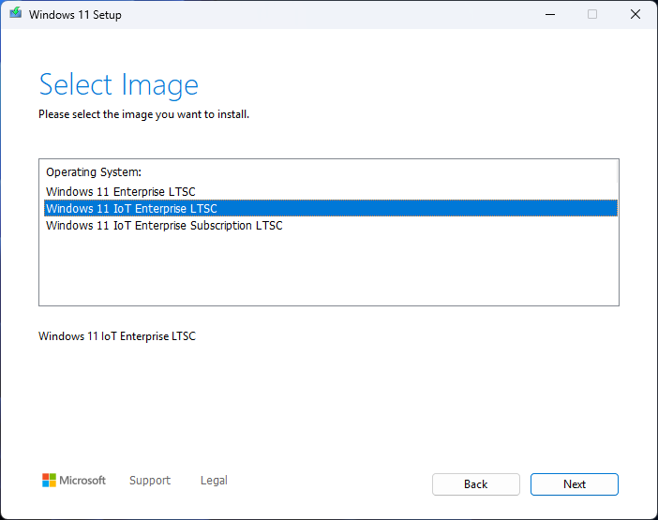Viewport: 658px width, 520px height.
Task: Go Back to the previous setup page
Action: pyautogui.click(x=475, y=484)
